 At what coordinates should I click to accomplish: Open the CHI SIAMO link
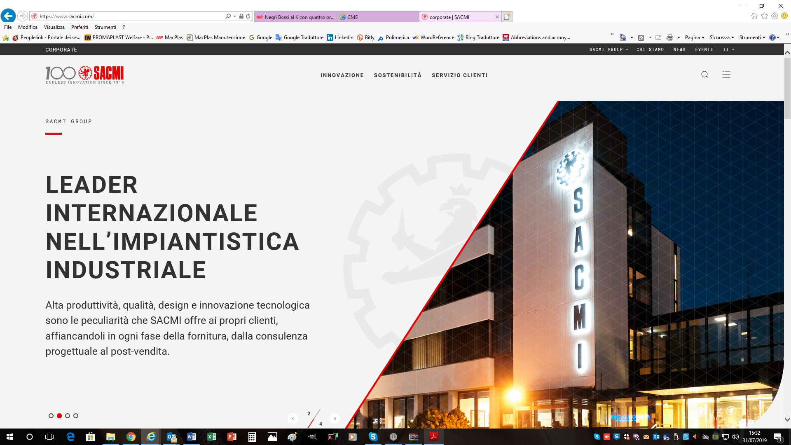(650, 49)
